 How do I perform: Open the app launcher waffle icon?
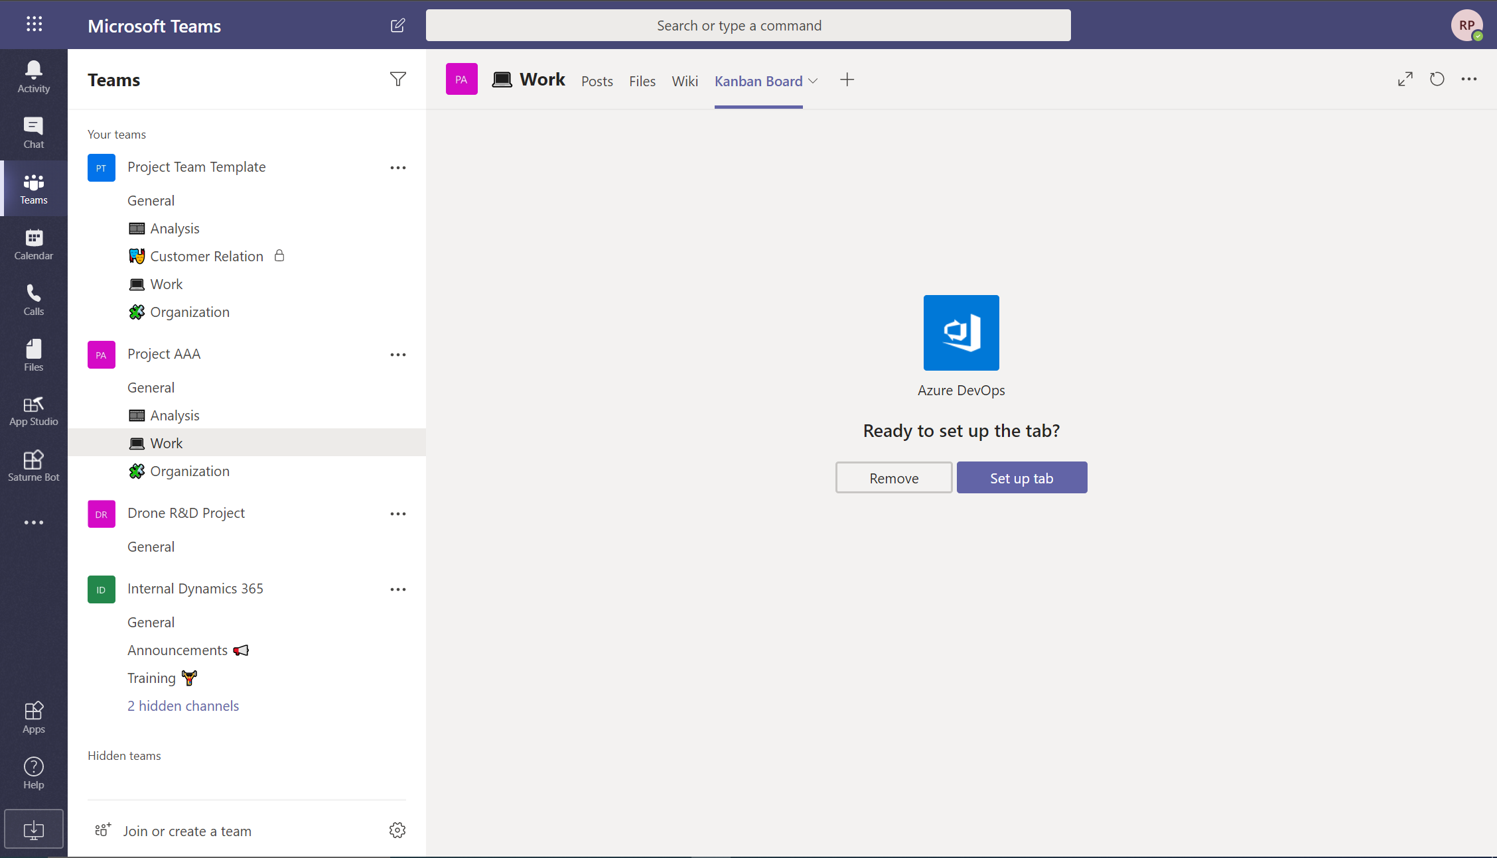[34, 25]
